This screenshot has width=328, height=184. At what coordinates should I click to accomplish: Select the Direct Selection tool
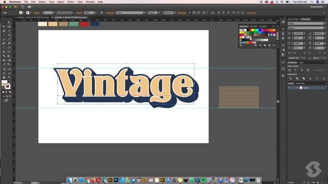pos(9,22)
